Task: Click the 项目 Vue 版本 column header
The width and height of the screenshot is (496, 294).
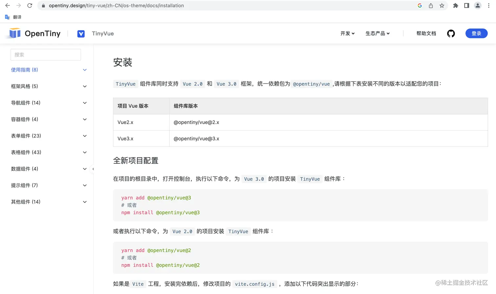Action: pos(141,106)
